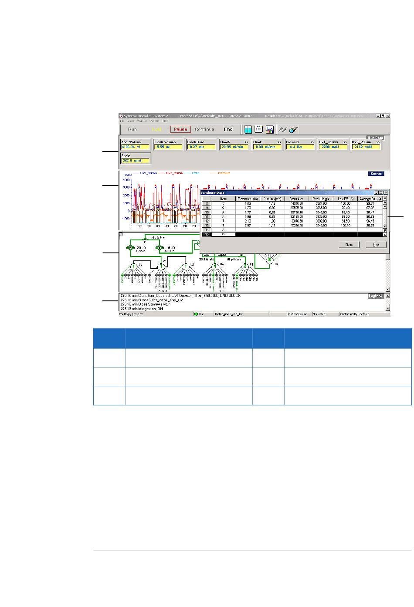Close the Synthesis Data dialog
This screenshot has height=607, width=414.
tap(349, 245)
